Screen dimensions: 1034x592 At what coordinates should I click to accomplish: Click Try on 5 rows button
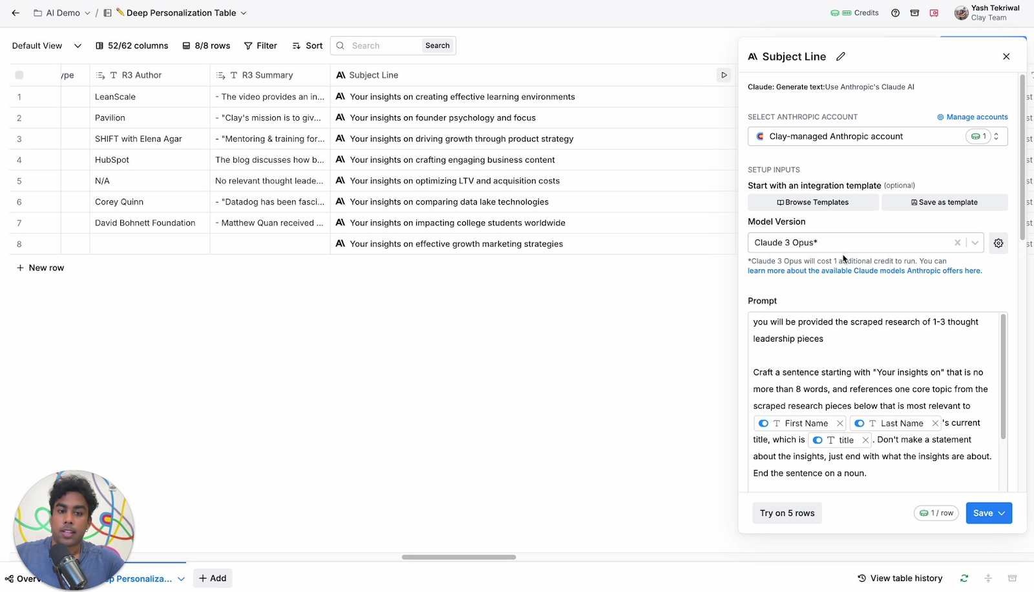click(787, 513)
